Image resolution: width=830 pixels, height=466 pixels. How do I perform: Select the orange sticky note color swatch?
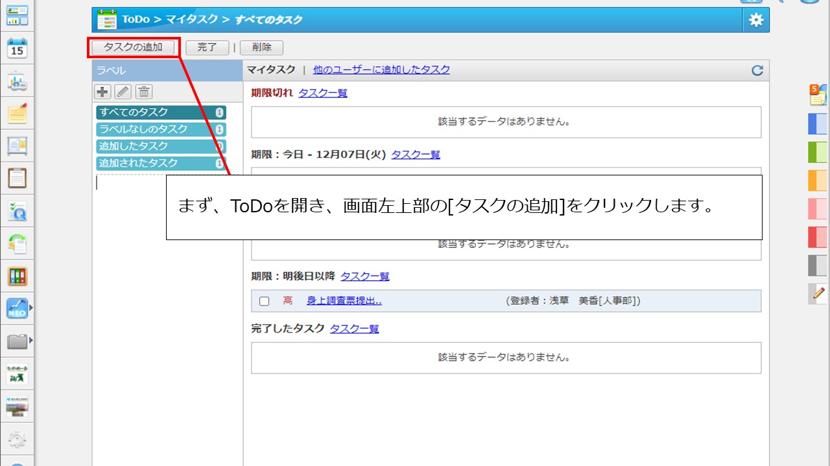click(x=818, y=180)
